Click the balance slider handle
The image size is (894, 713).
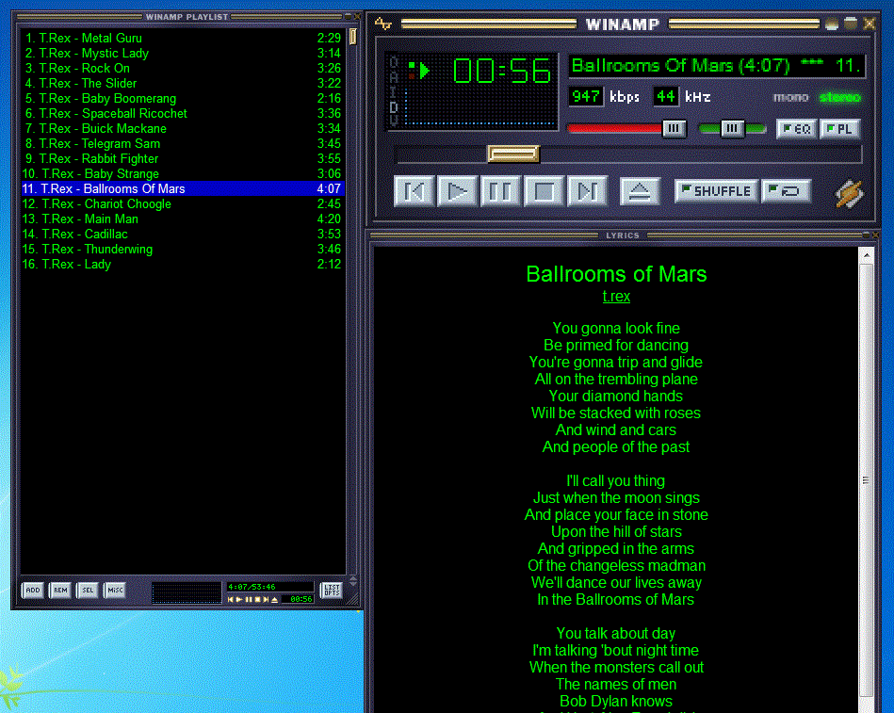pyautogui.click(x=732, y=129)
